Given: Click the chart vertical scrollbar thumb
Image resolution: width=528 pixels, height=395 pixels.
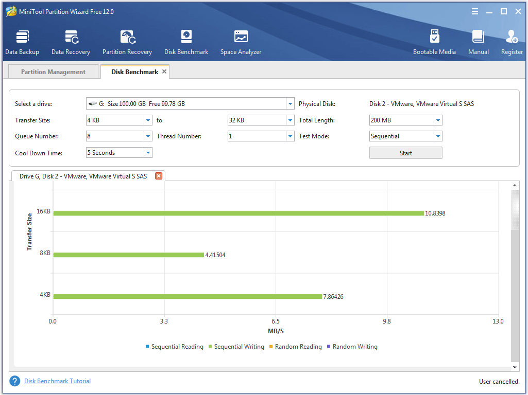Looking at the screenshot, I should tap(515, 296).
